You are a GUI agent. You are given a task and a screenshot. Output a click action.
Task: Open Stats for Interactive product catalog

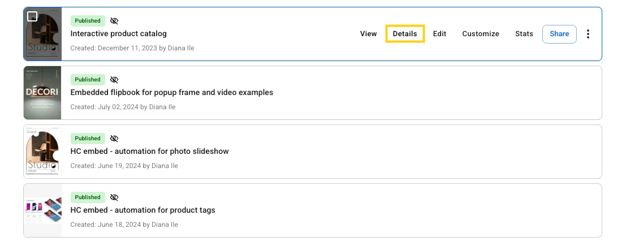(524, 34)
